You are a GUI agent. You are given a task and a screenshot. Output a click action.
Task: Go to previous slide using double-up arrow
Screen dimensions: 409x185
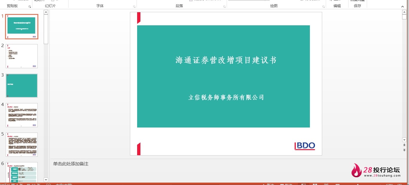[405, 145]
